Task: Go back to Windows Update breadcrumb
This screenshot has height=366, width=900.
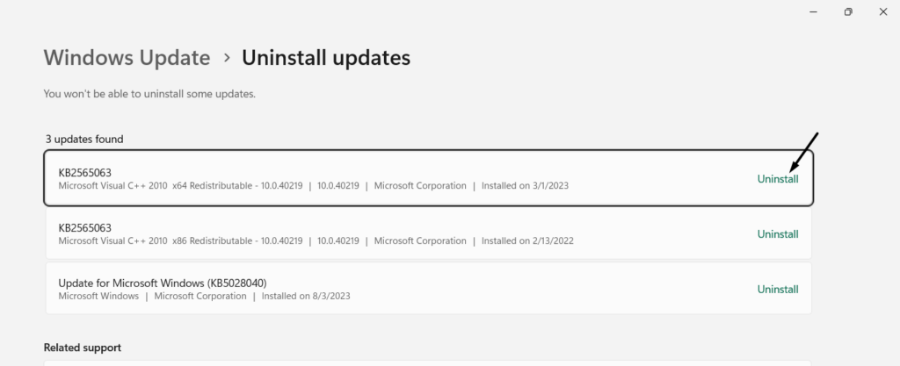Action: [x=127, y=58]
